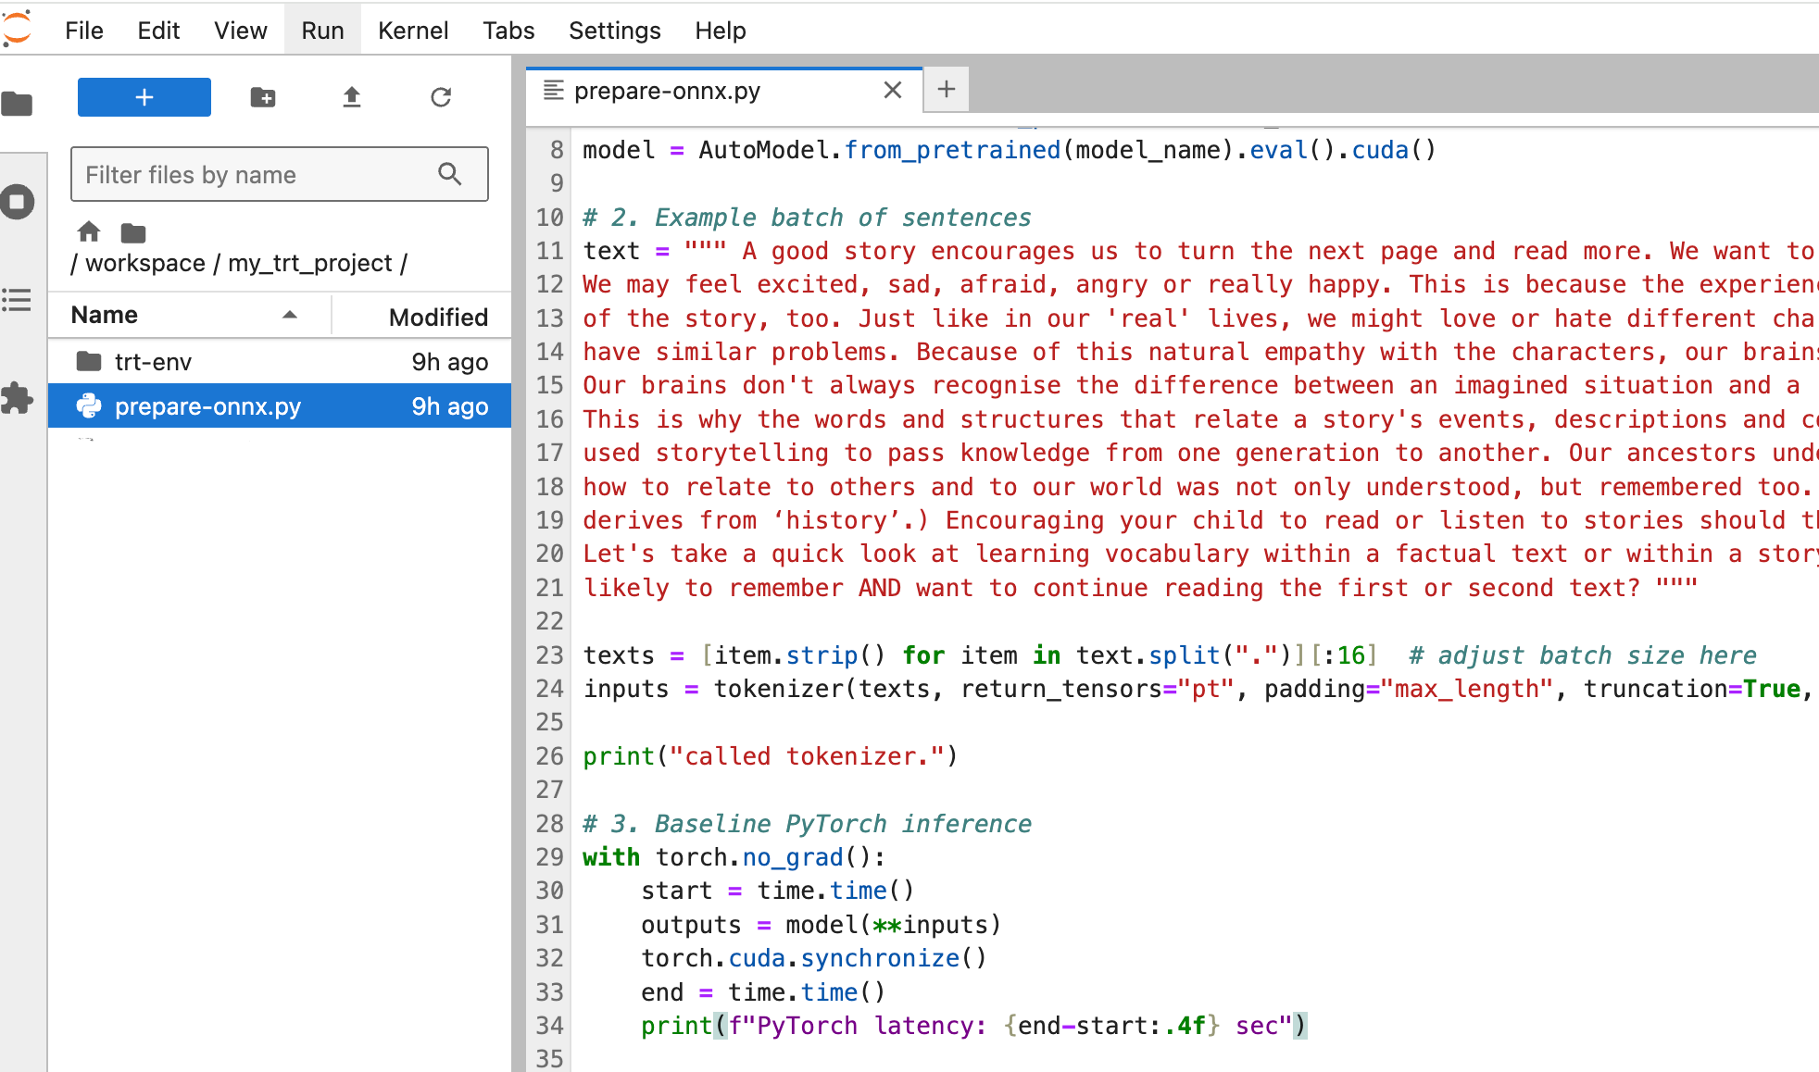The image size is (1819, 1072).
Task: Switch to the prepare-onnx.py editor tab
Action: (667, 91)
